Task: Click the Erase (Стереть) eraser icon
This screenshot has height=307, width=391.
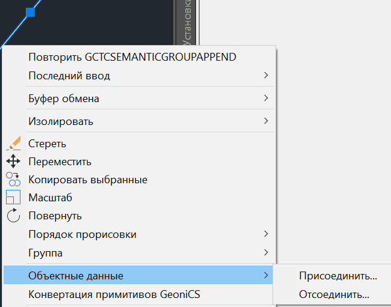Action: [x=13, y=144]
